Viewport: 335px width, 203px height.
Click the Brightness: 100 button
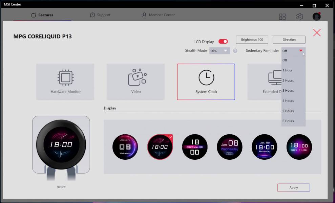point(252,40)
